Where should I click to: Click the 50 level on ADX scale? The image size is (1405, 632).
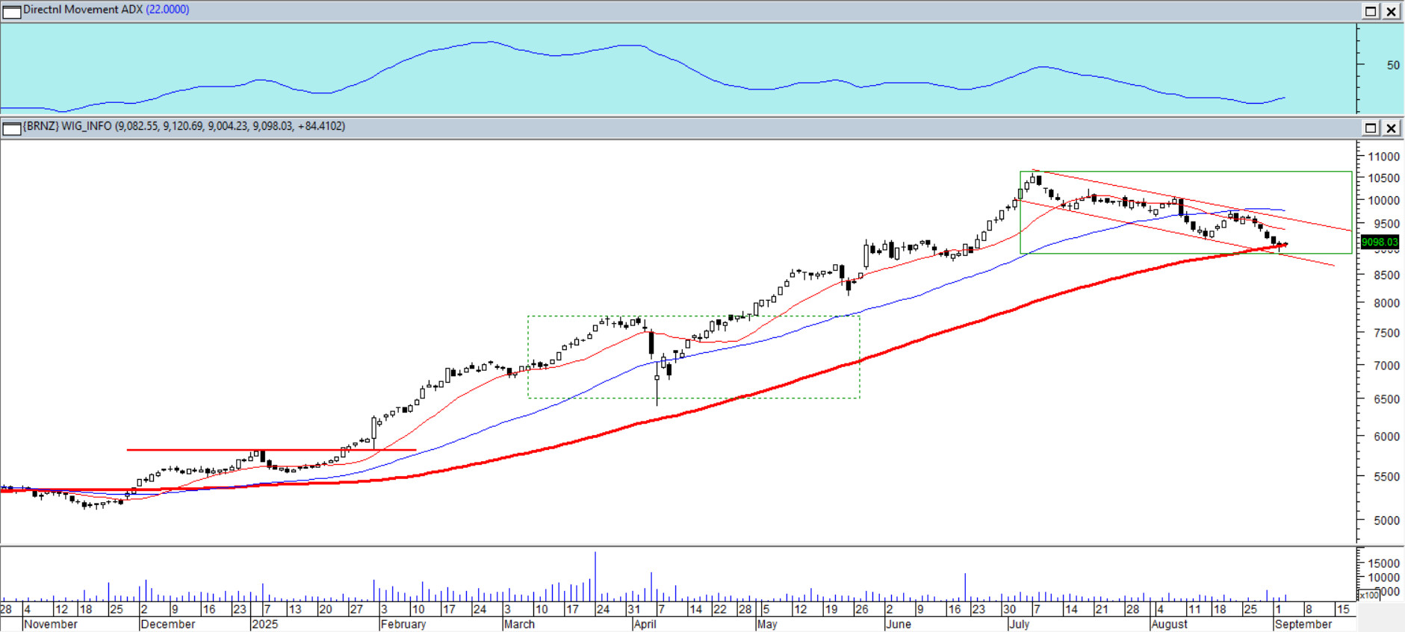coord(1392,65)
